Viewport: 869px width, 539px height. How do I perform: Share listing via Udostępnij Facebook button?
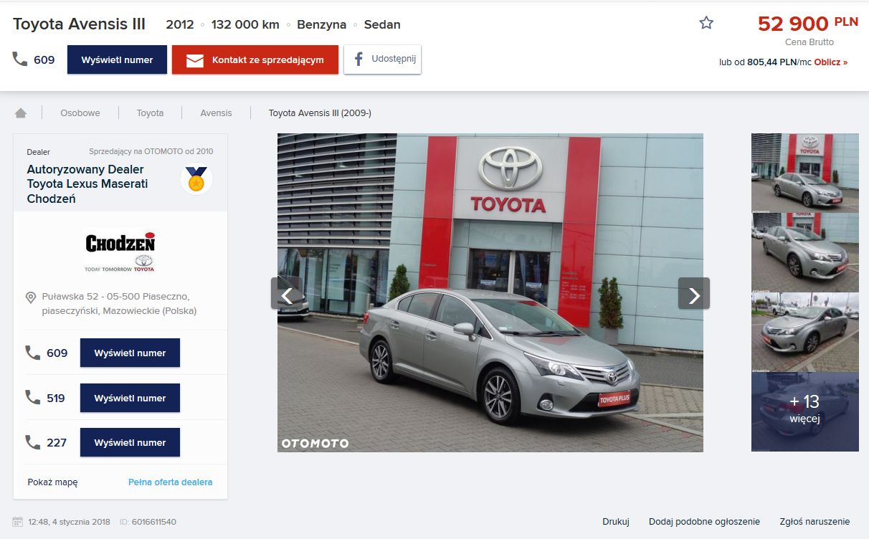coord(382,59)
